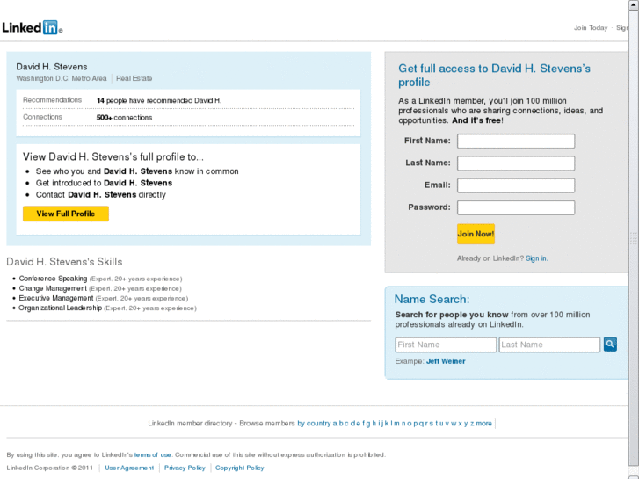Screen dimensions: 639x479
Task: Click the Name Search First Name box
Action: click(446, 345)
